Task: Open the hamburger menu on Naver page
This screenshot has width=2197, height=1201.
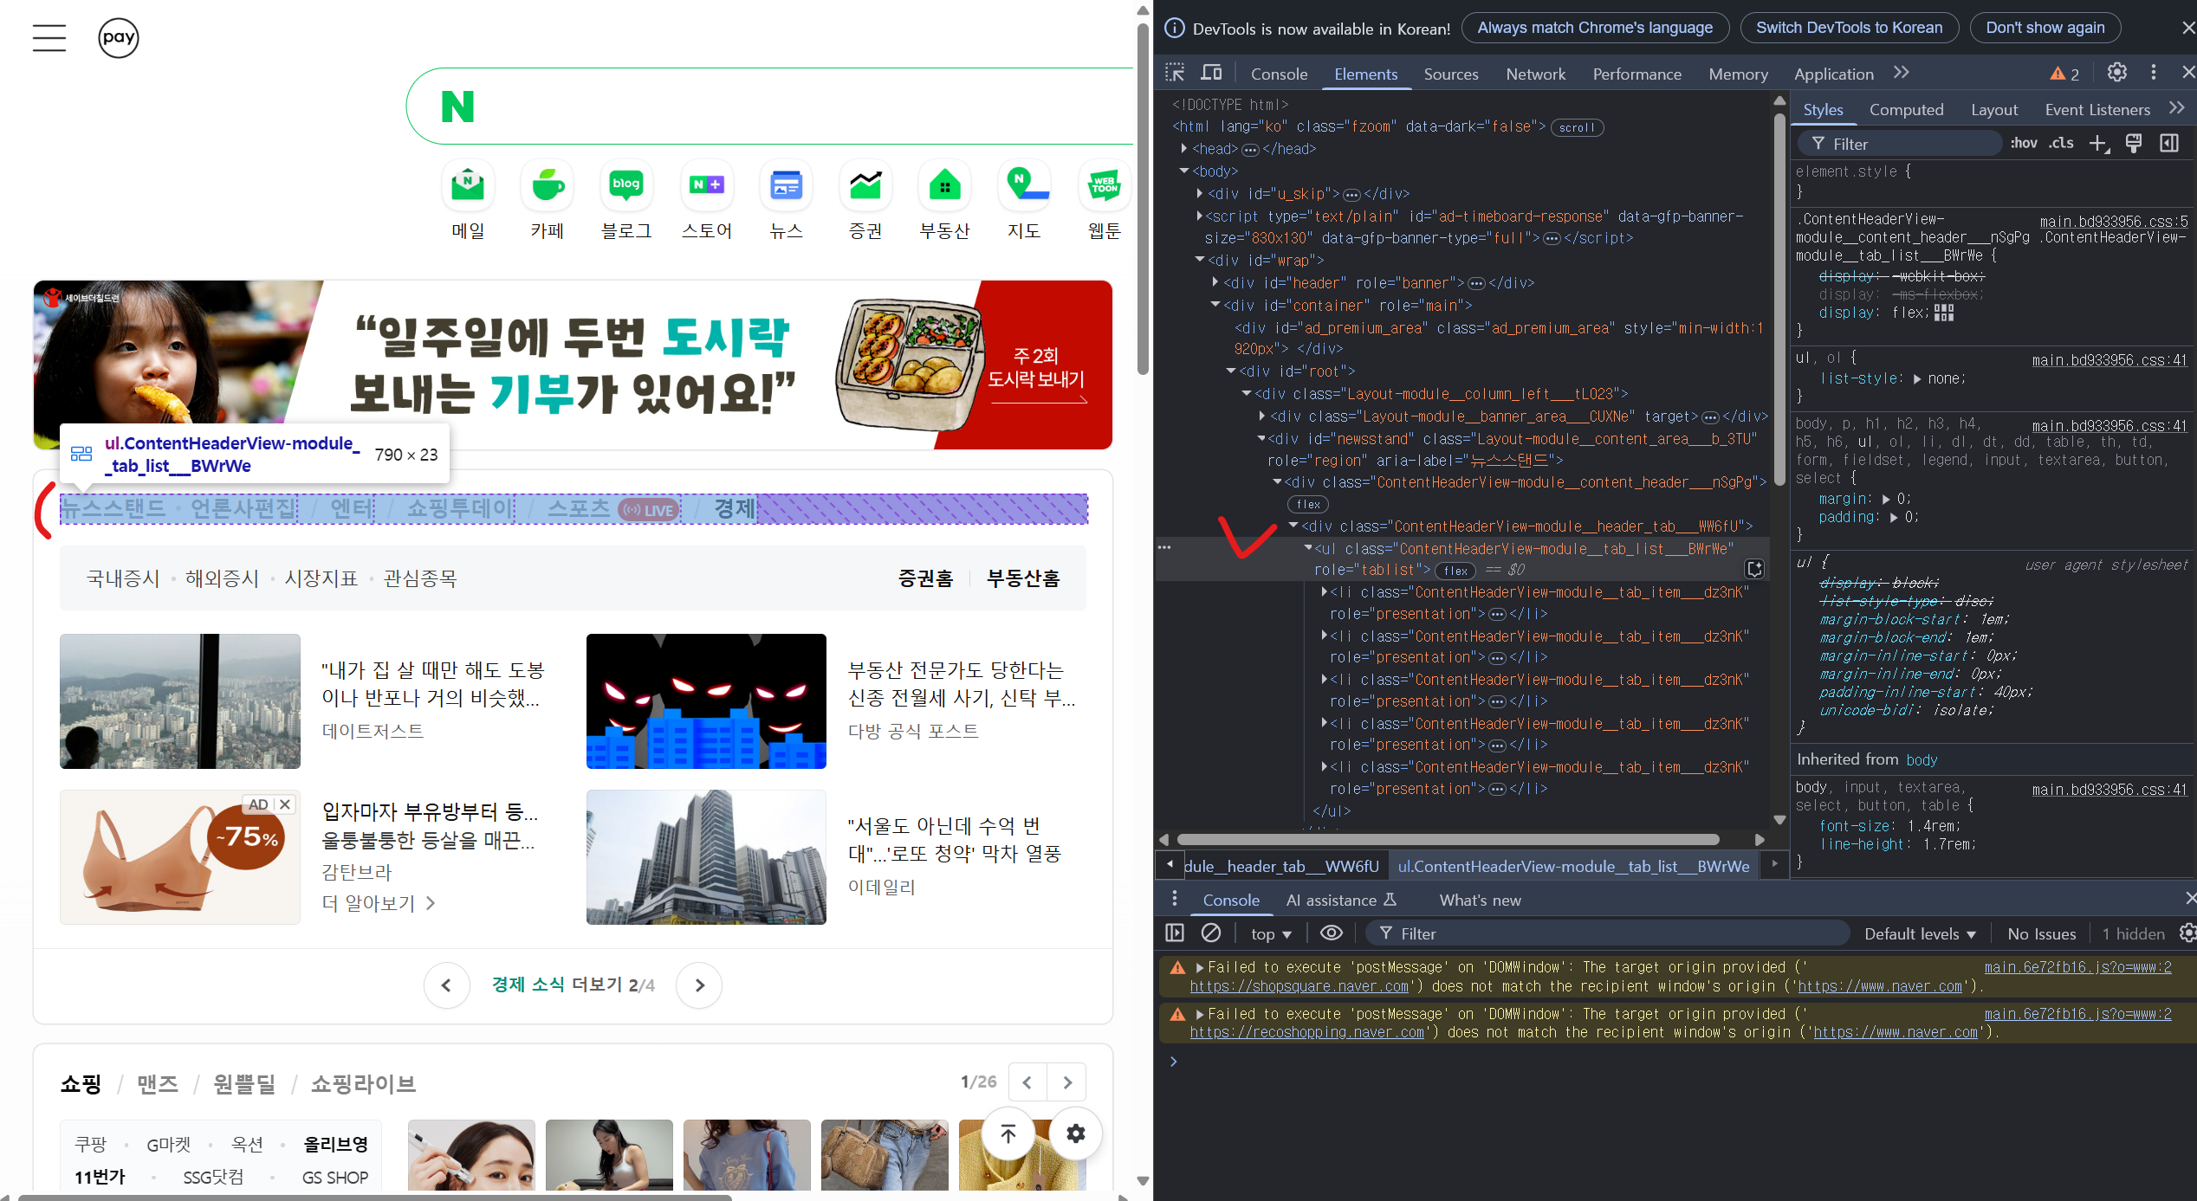Action: [x=49, y=38]
